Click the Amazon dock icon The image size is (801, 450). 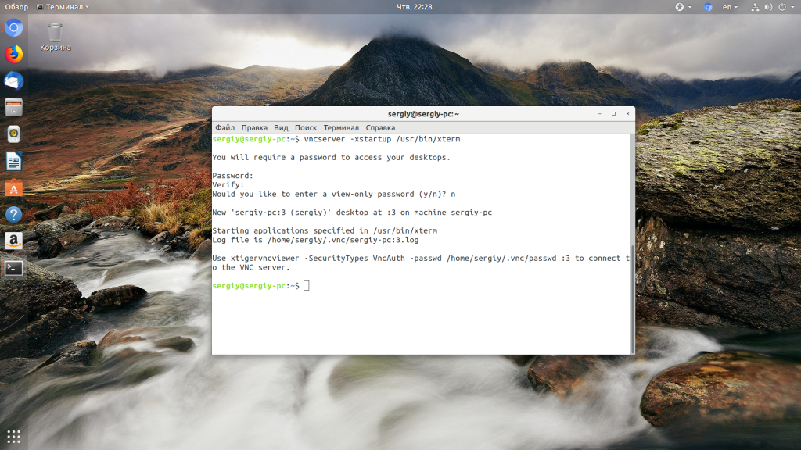pos(14,241)
